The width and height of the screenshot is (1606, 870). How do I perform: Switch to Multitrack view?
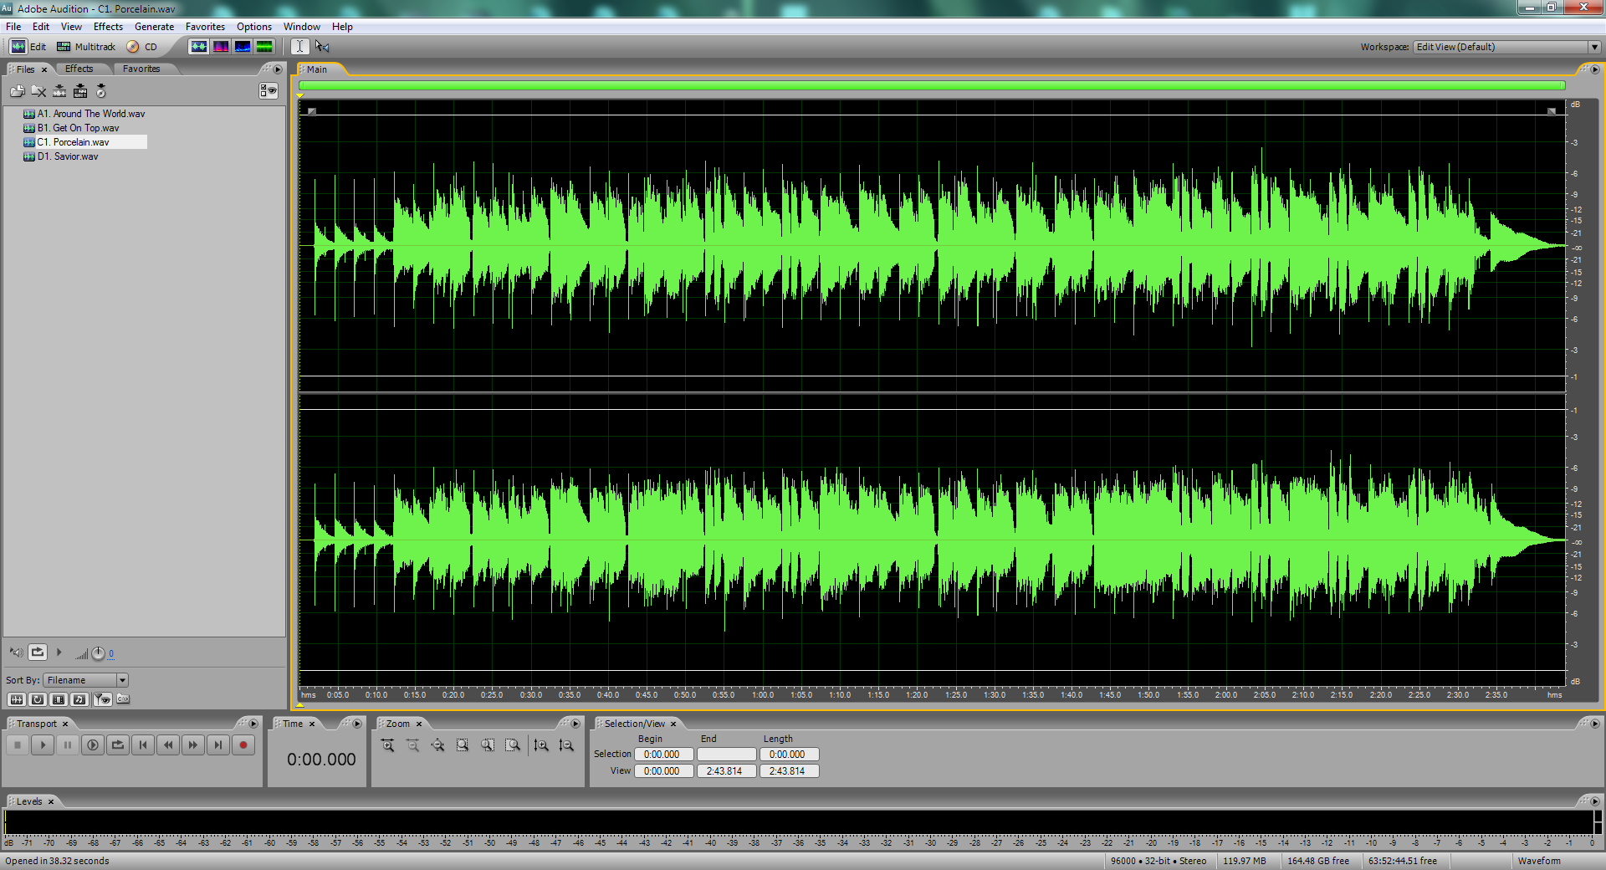86,47
